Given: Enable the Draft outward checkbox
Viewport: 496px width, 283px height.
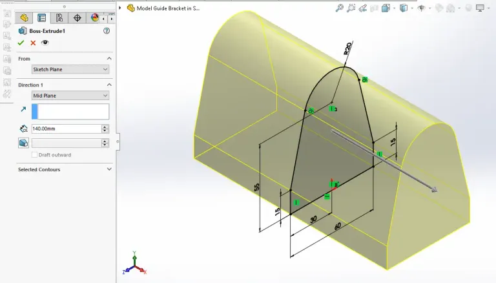Looking at the screenshot, I should 34,155.
